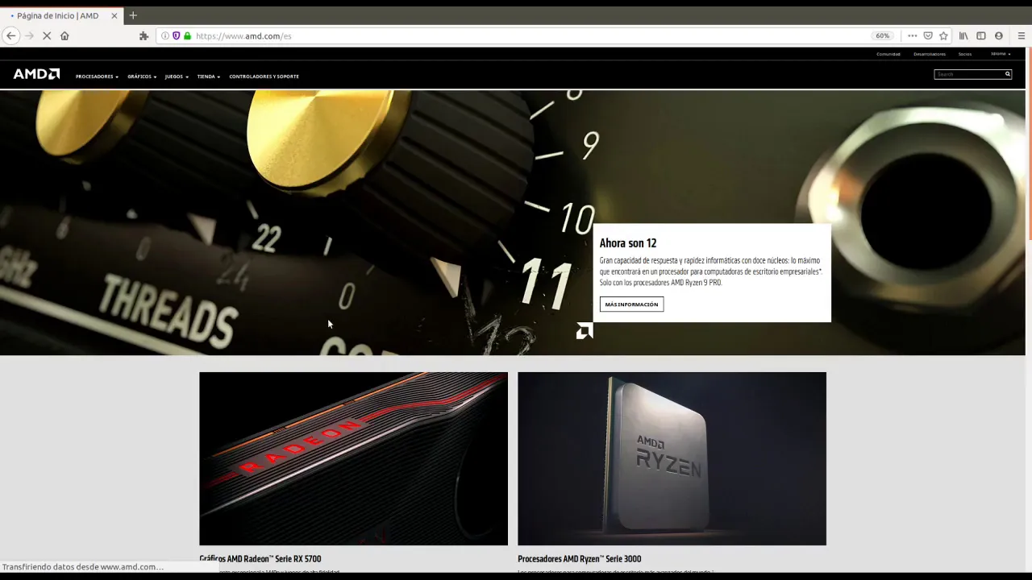Screen dimensions: 1032x580
Task: Open the Desarrolladores link
Action: point(930,54)
